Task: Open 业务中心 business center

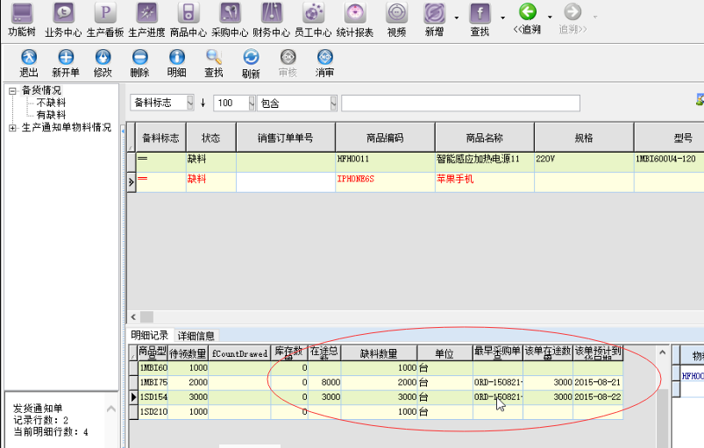Action: pos(63,19)
